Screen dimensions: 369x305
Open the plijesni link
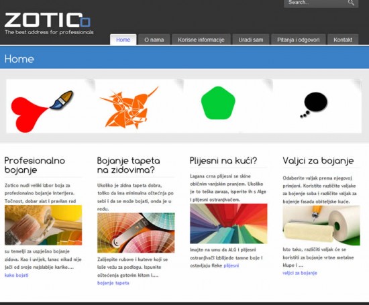pos(231,265)
